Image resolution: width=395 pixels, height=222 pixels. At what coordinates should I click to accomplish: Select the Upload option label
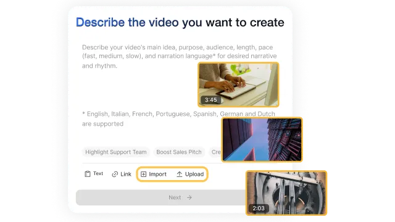point(194,174)
